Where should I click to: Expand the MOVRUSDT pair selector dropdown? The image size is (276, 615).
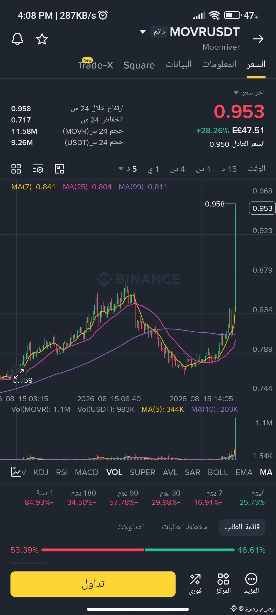[143, 32]
